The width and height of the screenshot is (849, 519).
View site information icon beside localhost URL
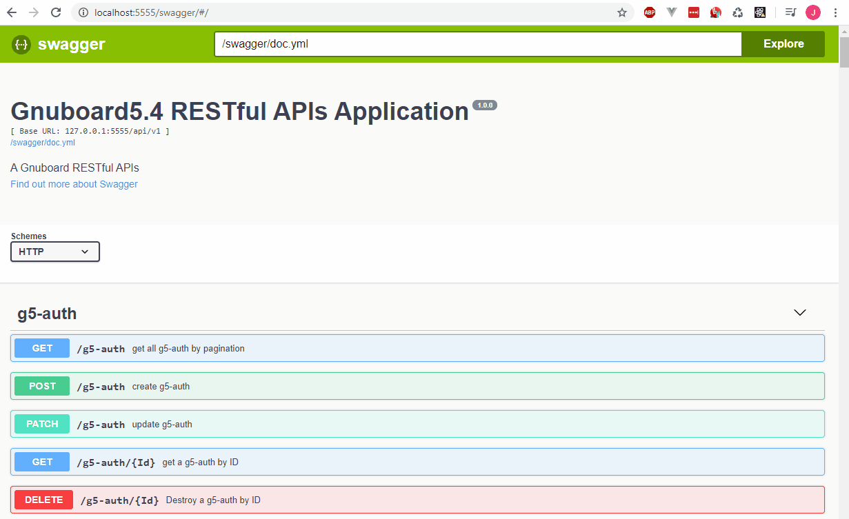click(83, 12)
